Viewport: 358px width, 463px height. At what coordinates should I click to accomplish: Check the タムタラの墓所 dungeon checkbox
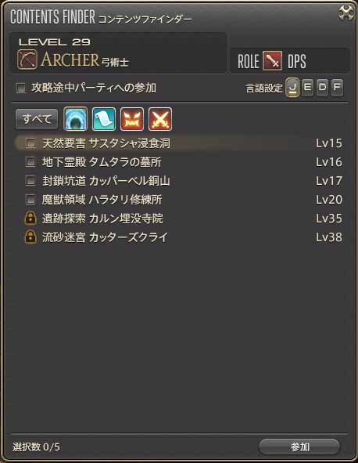coord(30,162)
